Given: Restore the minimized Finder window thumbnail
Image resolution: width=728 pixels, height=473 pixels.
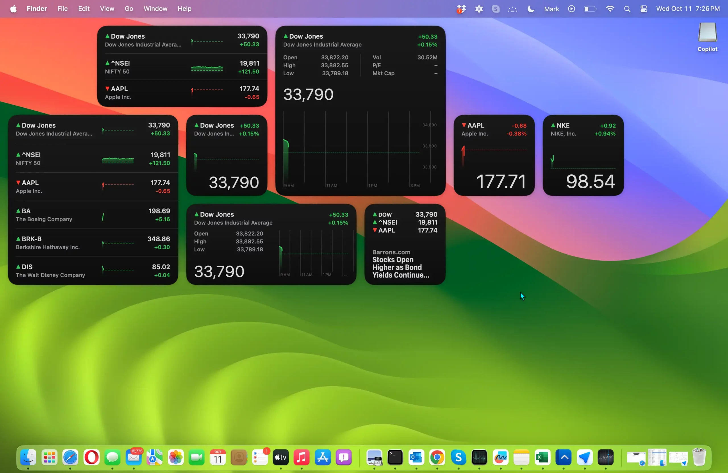Looking at the screenshot, I should (657, 457).
